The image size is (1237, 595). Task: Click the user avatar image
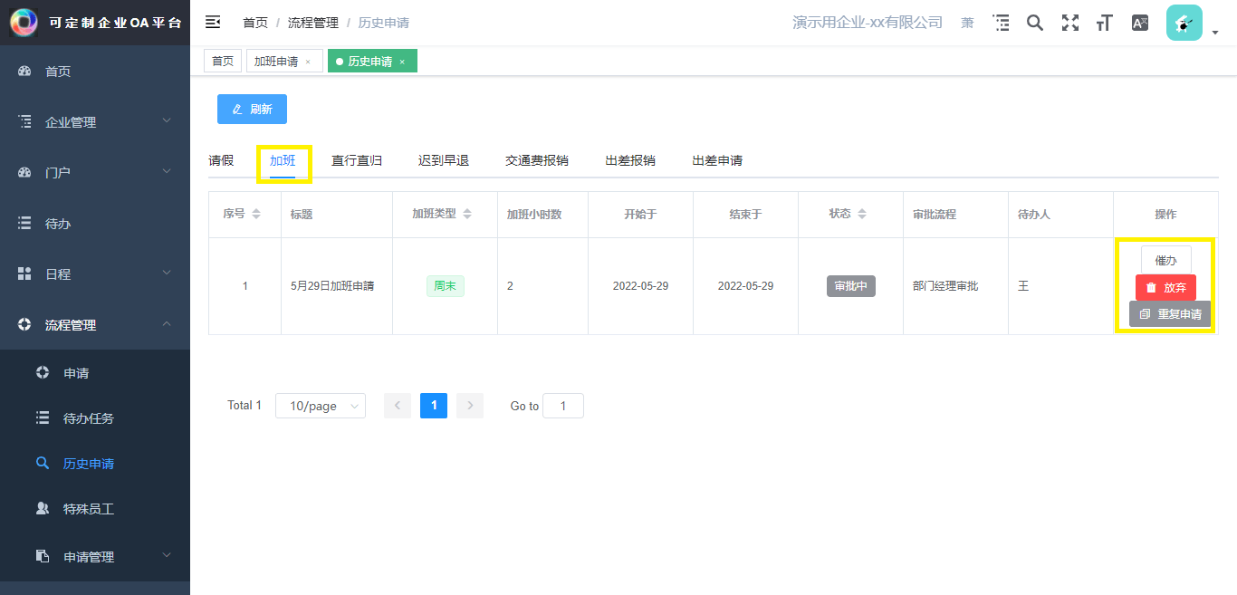(1184, 23)
